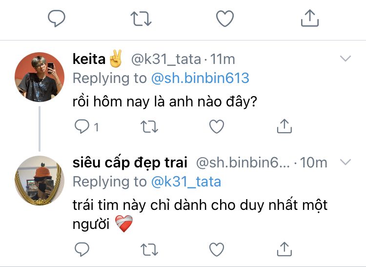View keita's profile picture

coord(40,77)
